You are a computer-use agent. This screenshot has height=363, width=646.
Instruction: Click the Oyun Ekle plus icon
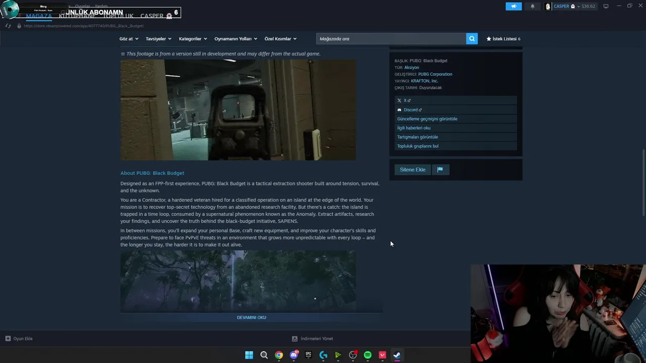pos(8,338)
